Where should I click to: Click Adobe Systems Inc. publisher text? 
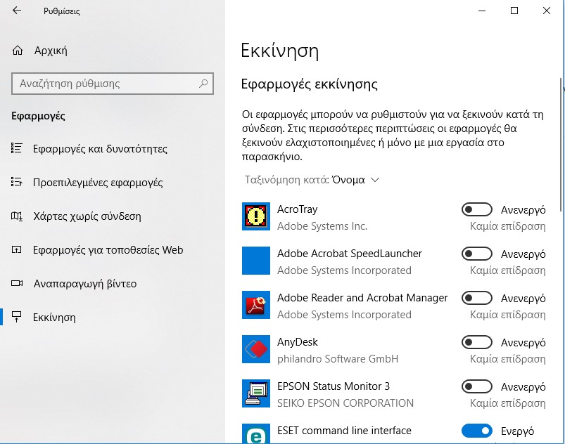(x=322, y=226)
